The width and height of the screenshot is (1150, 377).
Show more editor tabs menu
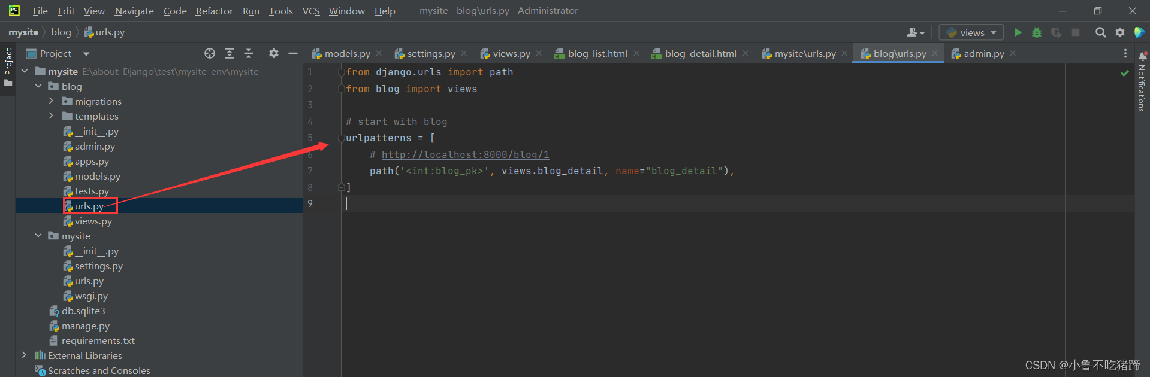tap(1125, 53)
